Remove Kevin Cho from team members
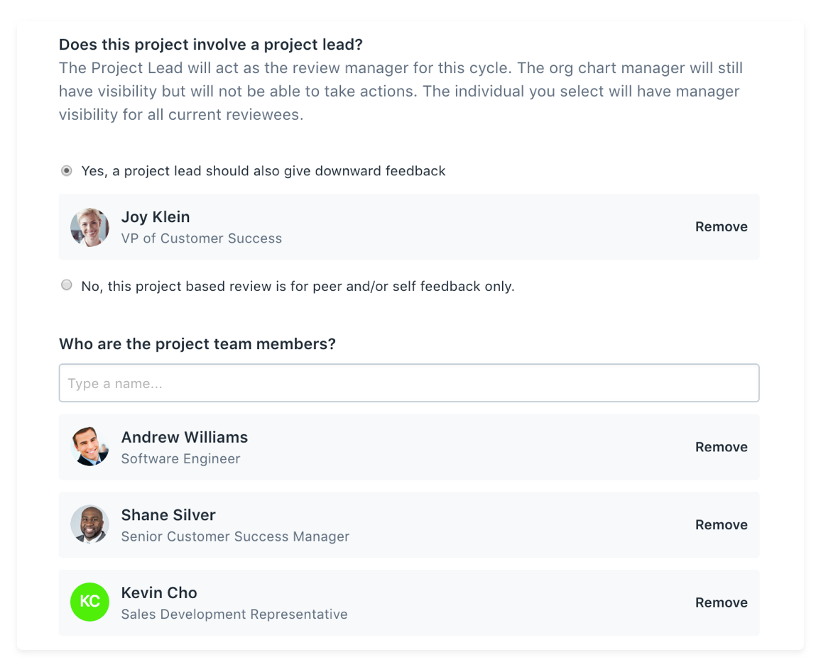 coord(721,602)
